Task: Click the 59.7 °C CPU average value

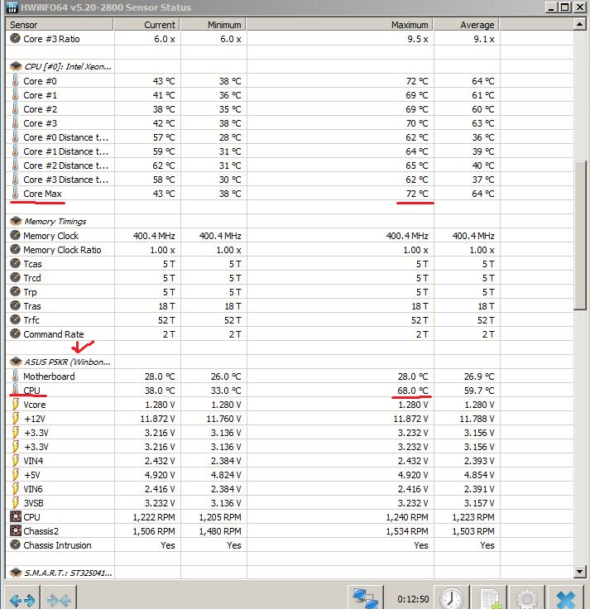Action: 479,390
